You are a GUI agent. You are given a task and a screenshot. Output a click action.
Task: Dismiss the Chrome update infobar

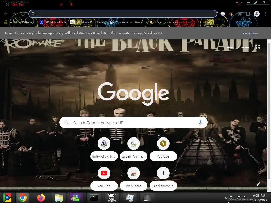pyautogui.click(x=265, y=33)
